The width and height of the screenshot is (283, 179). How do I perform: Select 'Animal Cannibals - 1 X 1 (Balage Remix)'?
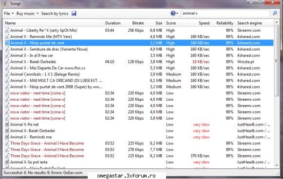pos(45,74)
